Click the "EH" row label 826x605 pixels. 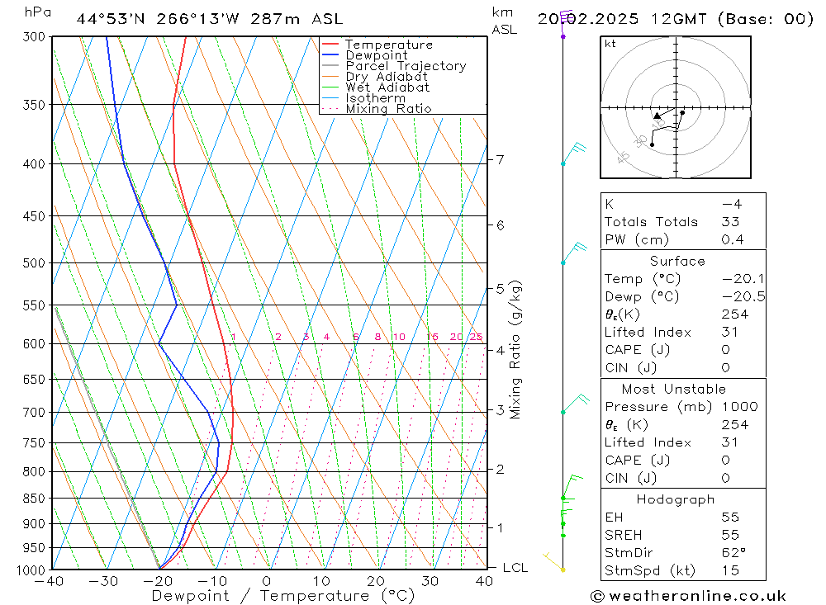click(614, 517)
